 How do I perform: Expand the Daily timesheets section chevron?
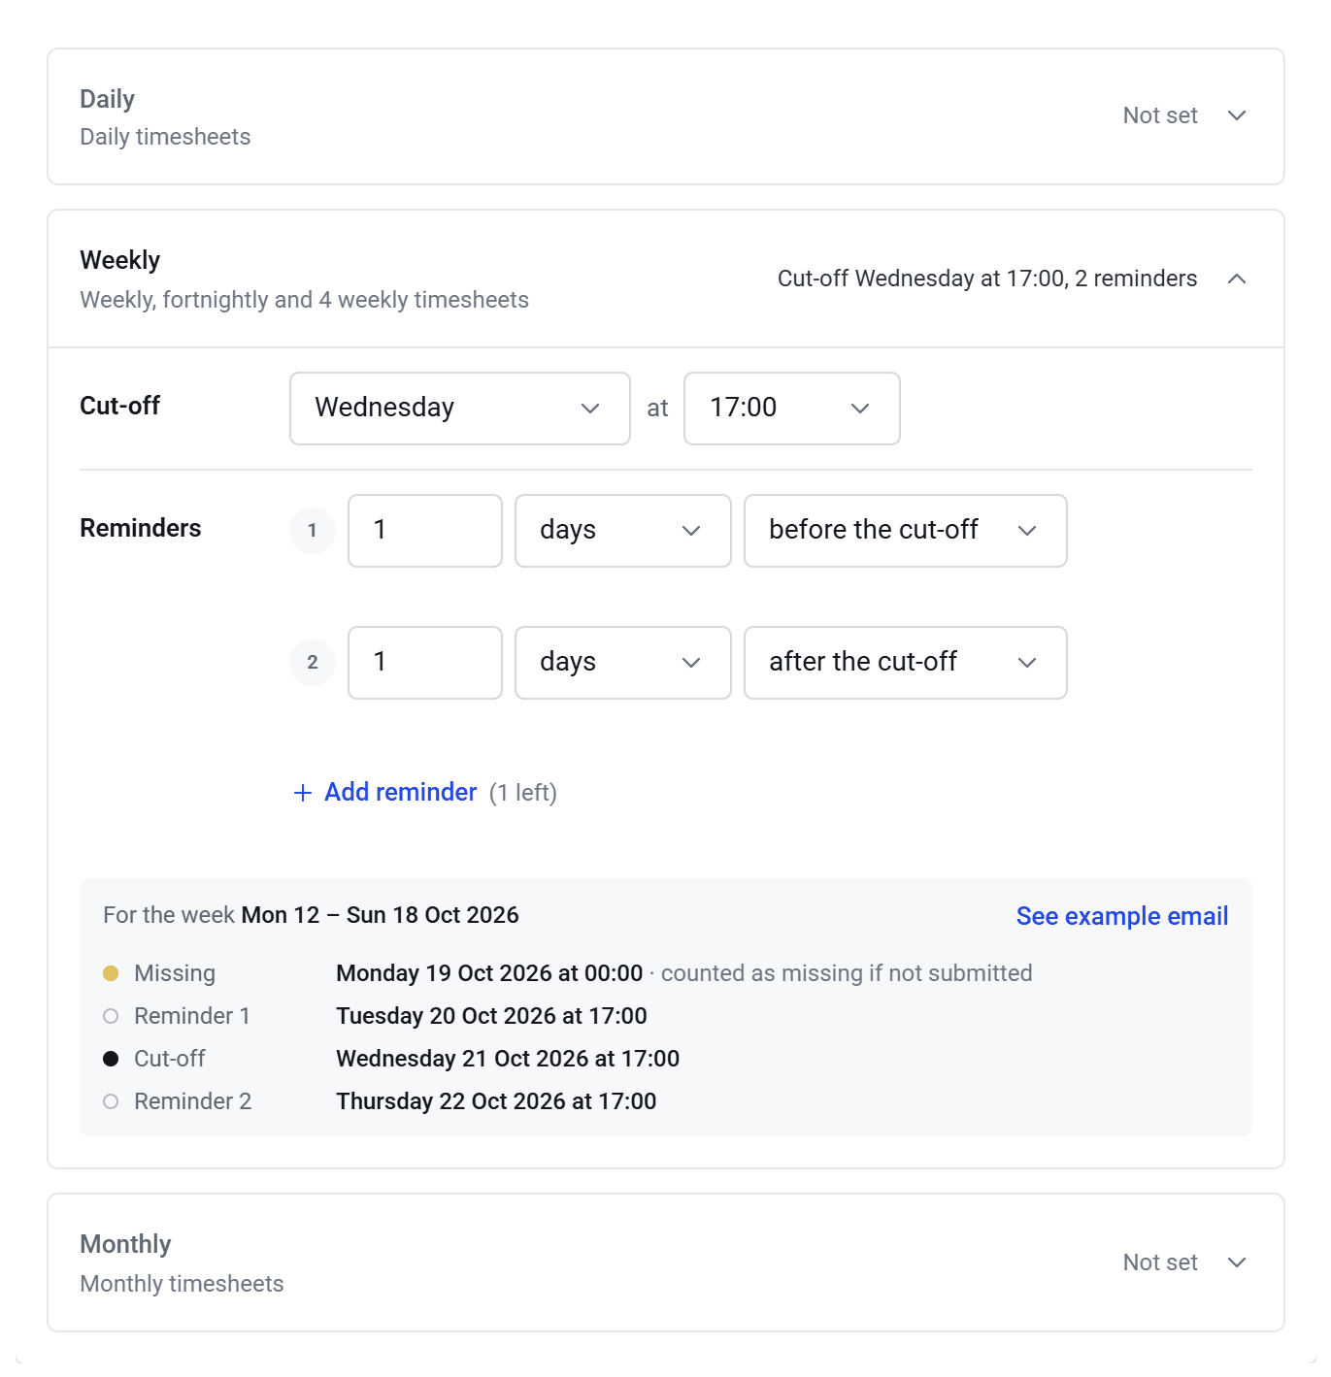click(x=1236, y=115)
